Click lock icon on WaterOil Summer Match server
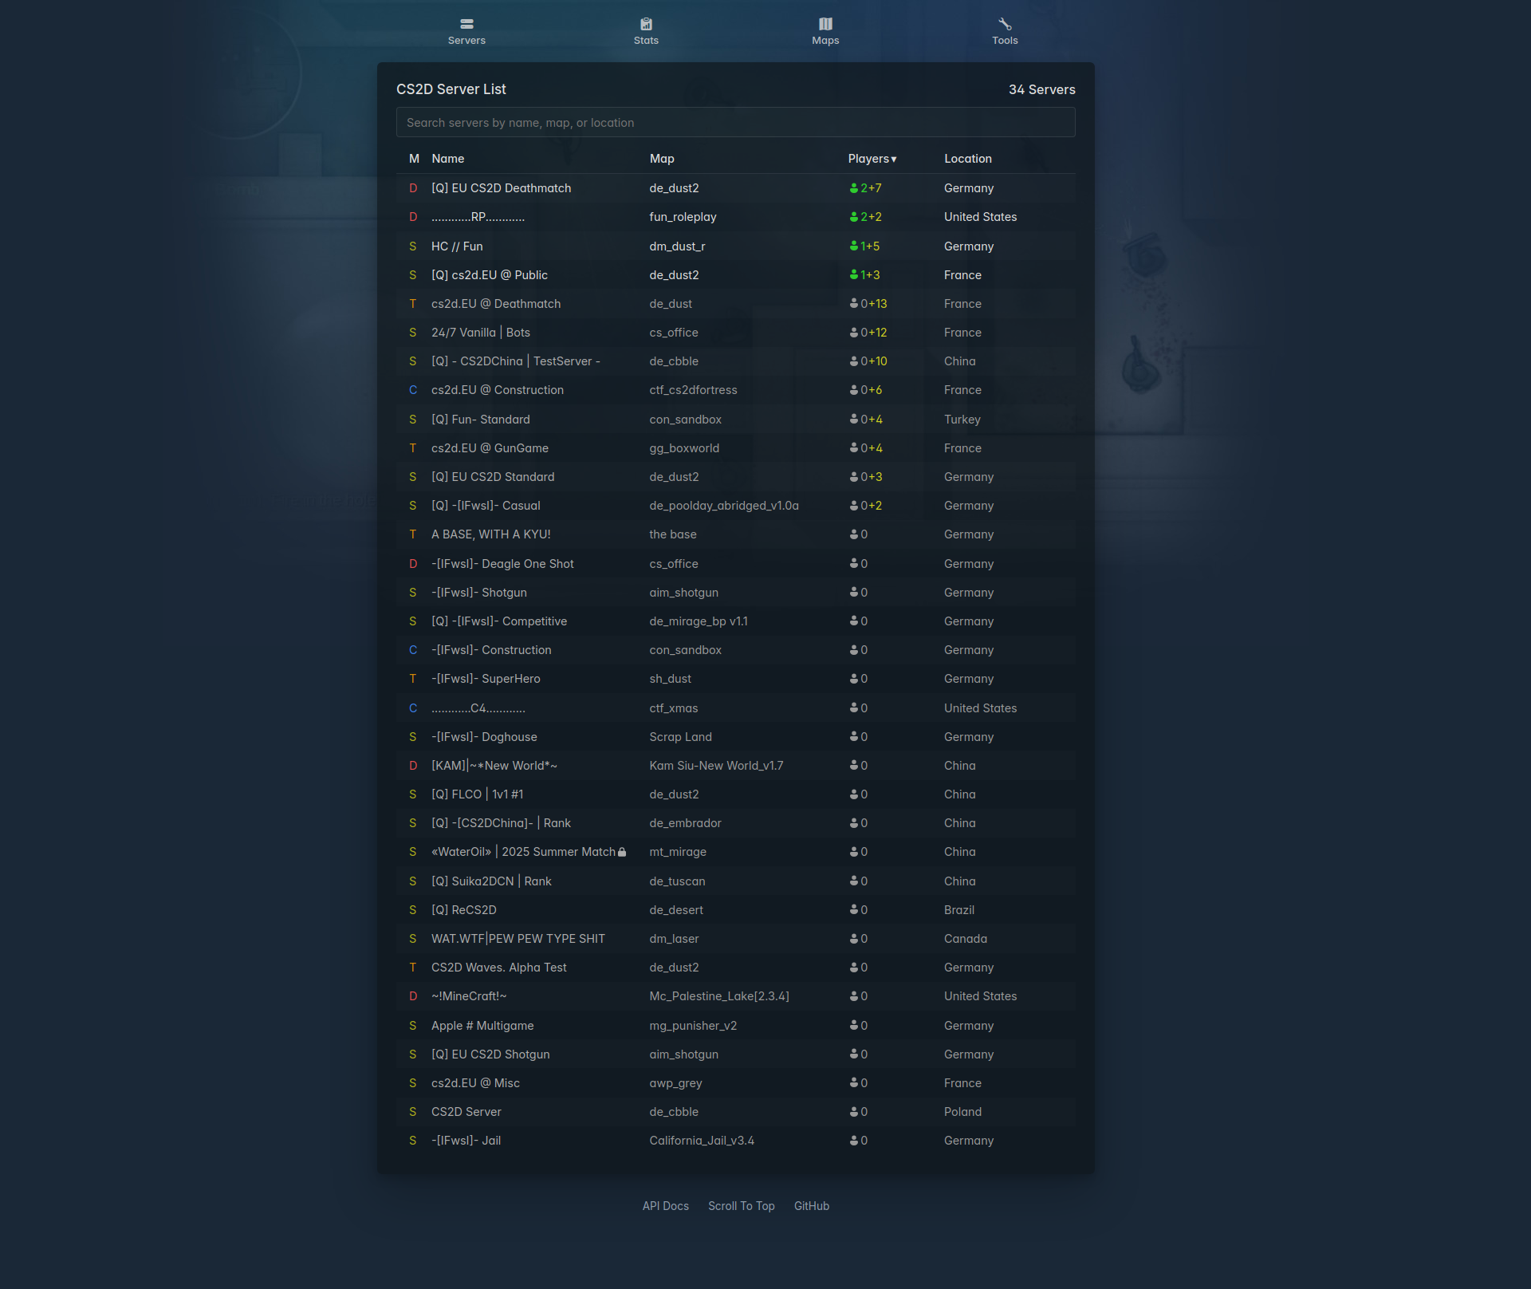The image size is (1531, 1289). click(x=622, y=852)
